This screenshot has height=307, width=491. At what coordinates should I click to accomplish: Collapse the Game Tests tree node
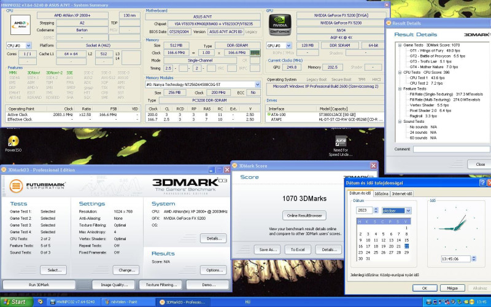point(400,45)
